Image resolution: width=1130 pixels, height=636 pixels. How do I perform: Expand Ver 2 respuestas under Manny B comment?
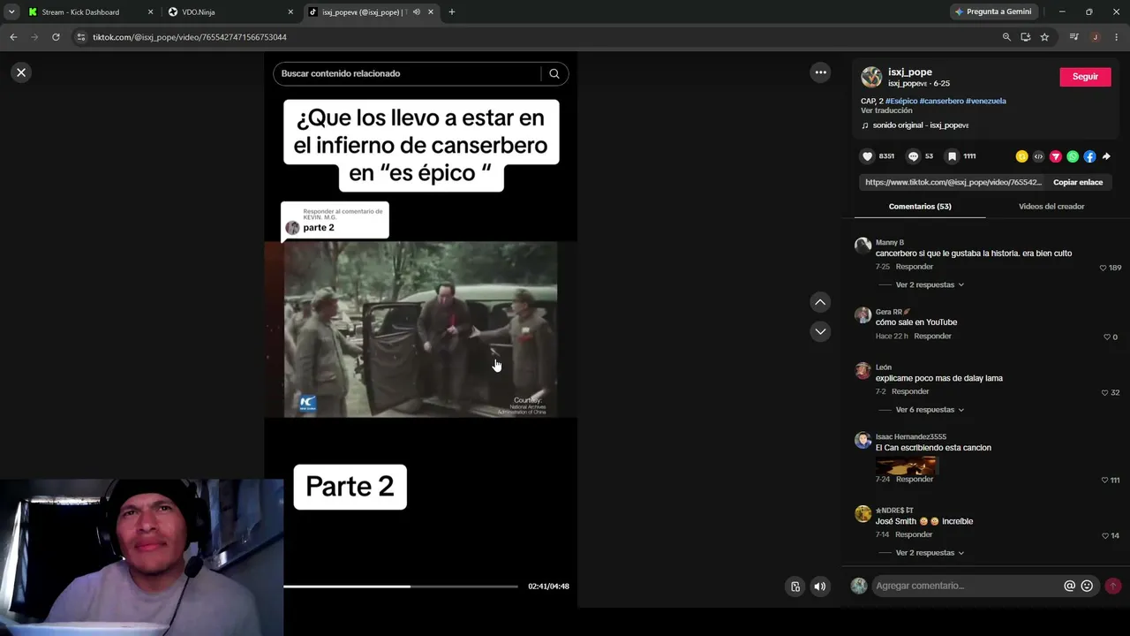(930, 284)
